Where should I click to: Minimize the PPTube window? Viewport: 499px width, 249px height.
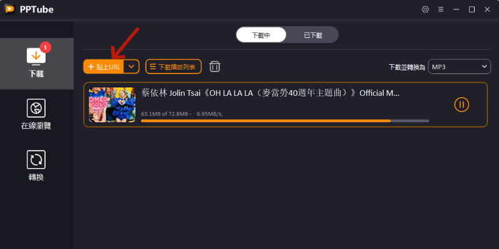457,9
